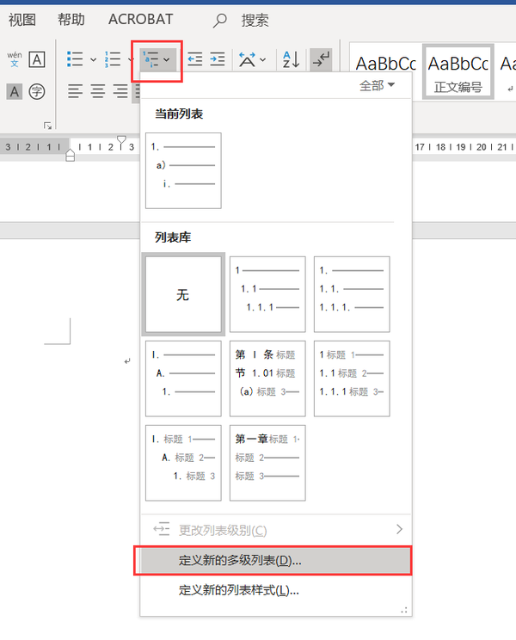Viewport: 516px width, 640px height.
Task: Open the Chinese layout dropdown arrow
Action: point(262,59)
